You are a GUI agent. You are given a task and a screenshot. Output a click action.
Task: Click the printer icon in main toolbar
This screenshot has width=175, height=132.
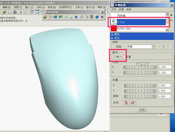tap(15, 12)
